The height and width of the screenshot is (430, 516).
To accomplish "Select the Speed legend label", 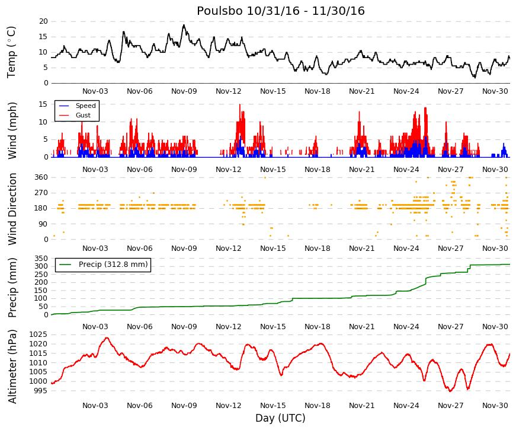I will pos(85,106).
